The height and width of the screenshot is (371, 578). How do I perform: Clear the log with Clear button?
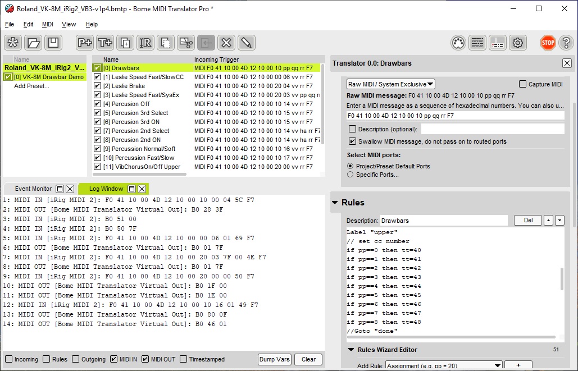tap(308, 359)
